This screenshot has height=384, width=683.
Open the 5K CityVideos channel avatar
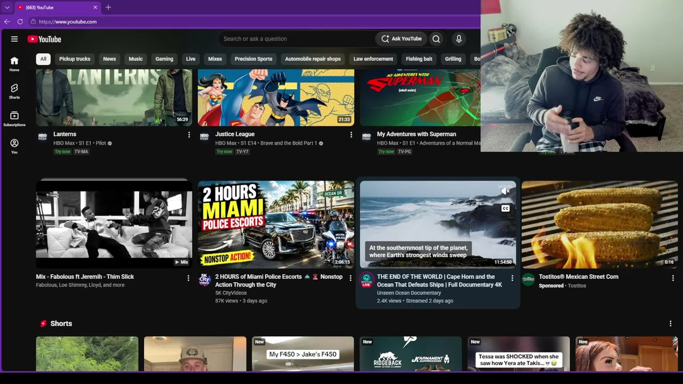pos(205,279)
